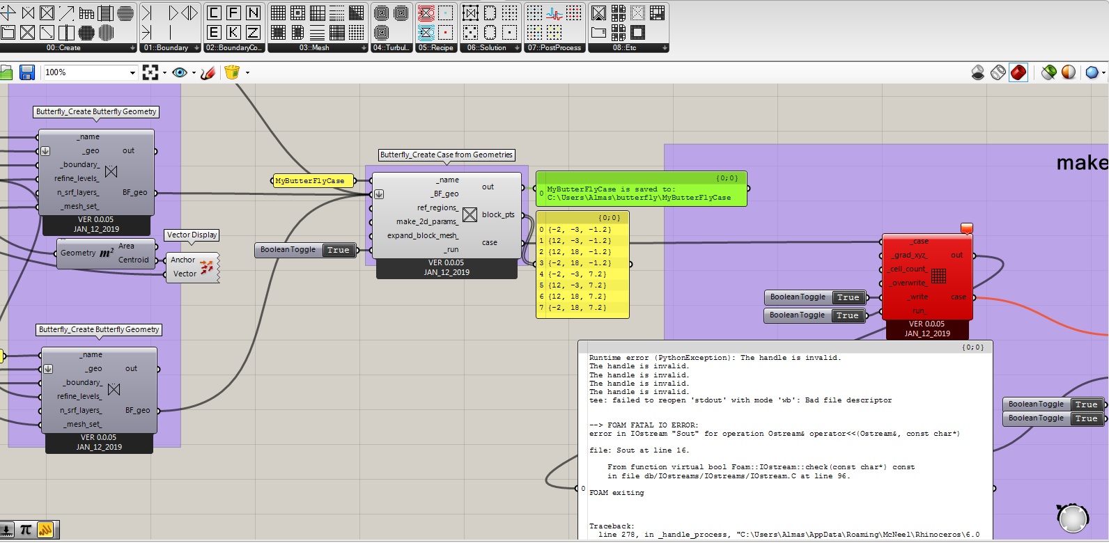
Task: Select the red sketch pen tool
Action: (208, 72)
